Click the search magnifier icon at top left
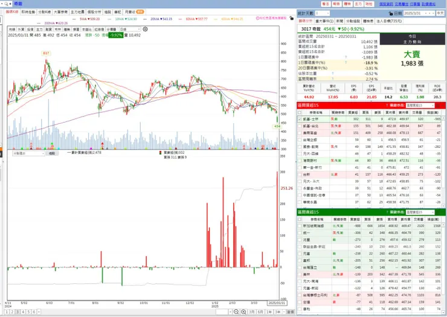The height and width of the screenshot is (317, 447). [x=6, y=4]
